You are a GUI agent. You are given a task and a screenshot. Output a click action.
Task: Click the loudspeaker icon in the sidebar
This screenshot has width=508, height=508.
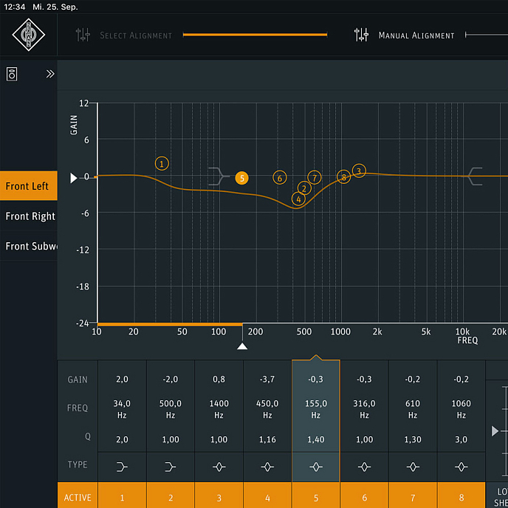13,74
